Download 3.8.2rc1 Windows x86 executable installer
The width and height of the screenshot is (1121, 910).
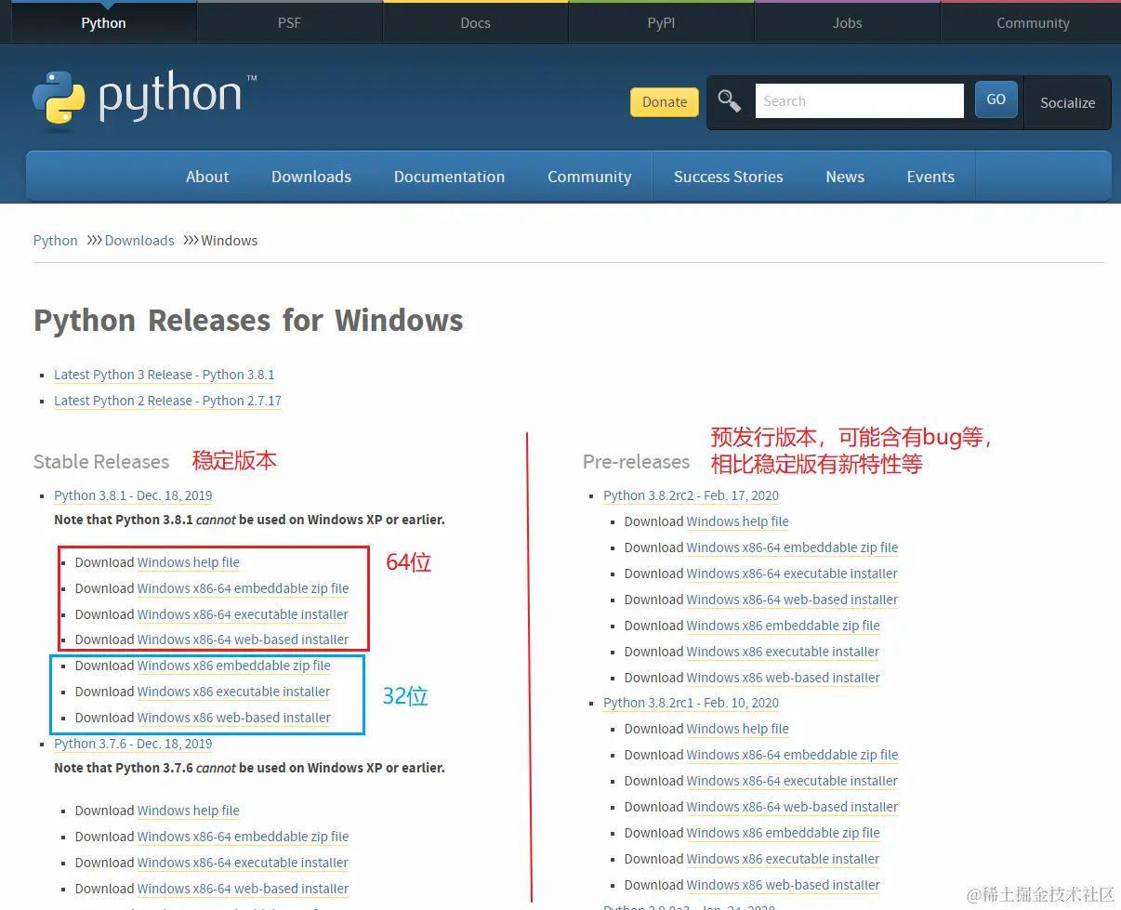pos(783,859)
